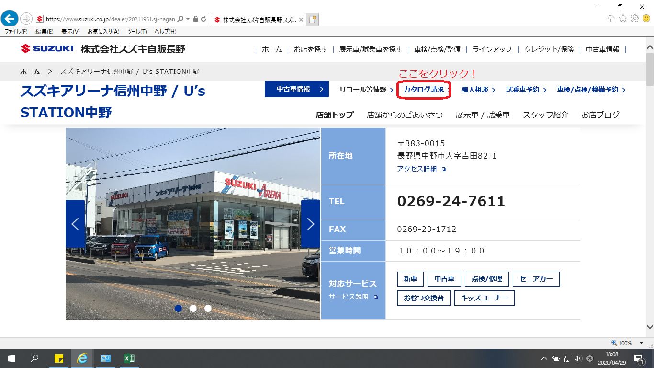Open Sticky Notes from the taskbar
The height and width of the screenshot is (368, 654).
coord(59,358)
